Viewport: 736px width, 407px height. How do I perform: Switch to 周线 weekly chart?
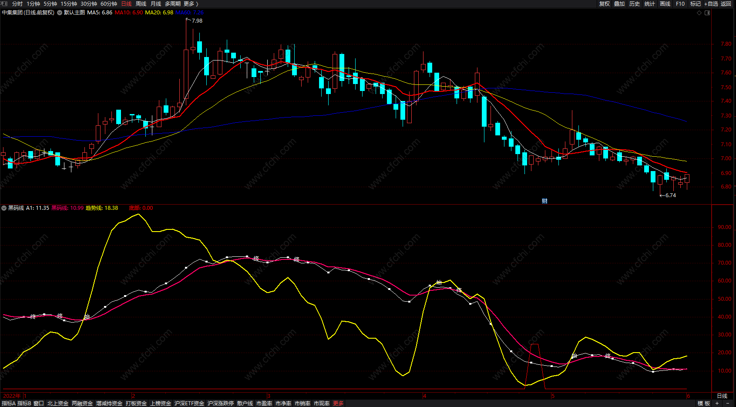[141, 3]
